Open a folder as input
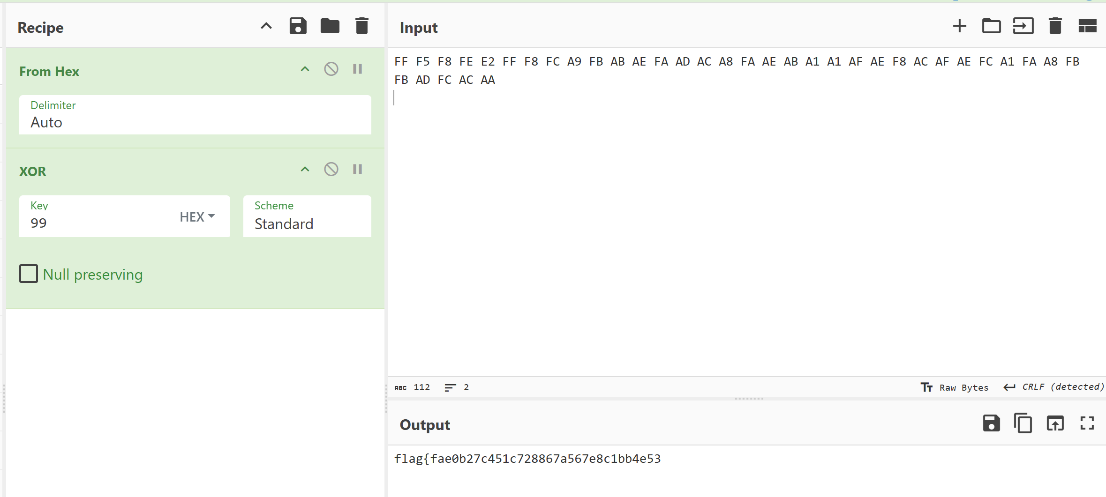 (x=991, y=26)
